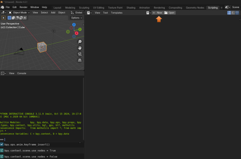Open the Object Mode dropdown
The height and width of the screenshot is (159, 241).
tap(19, 12)
